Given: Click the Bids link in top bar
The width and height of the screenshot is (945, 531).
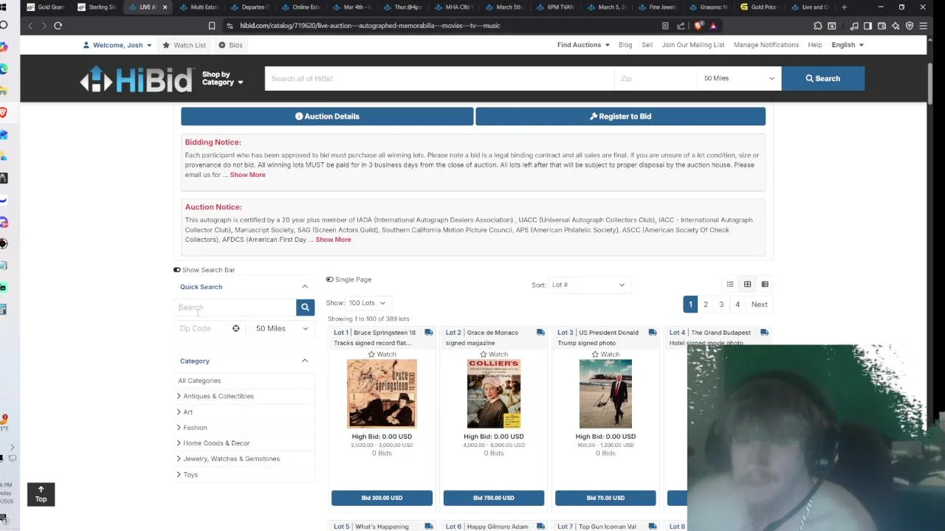Looking at the screenshot, I should click(x=230, y=45).
